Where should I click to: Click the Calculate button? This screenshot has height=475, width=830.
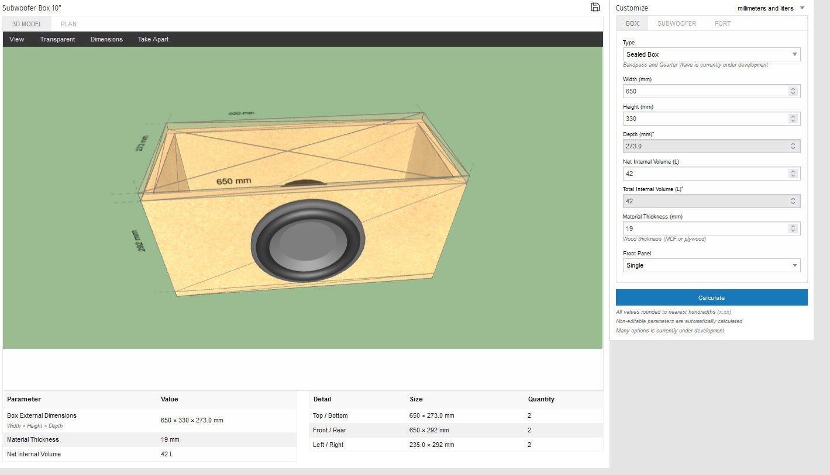[711, 297]
